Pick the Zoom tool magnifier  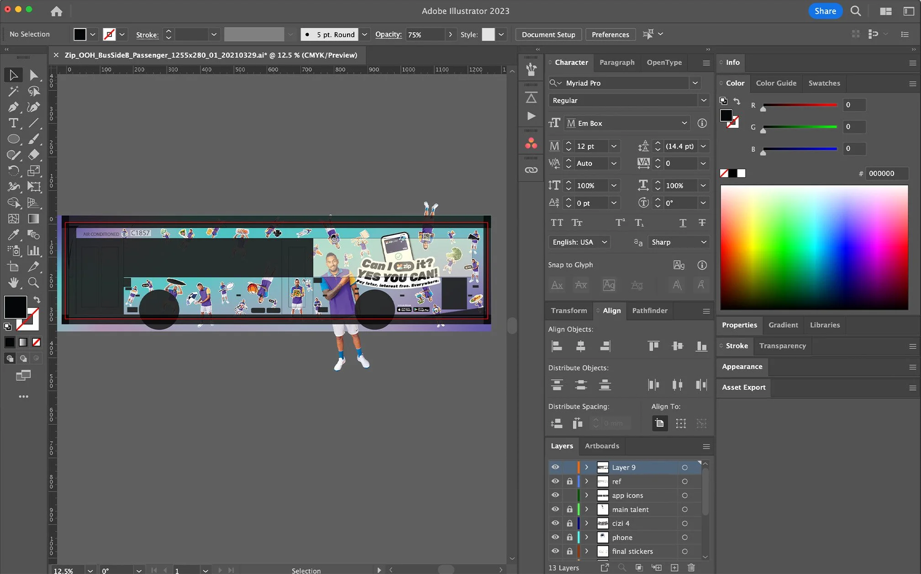33,282
